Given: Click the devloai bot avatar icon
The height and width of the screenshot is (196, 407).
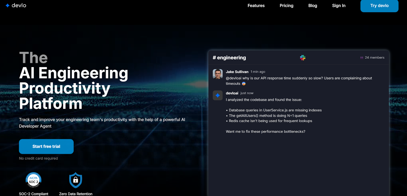Looking at the screenshot, I should (x=217, y=95).
